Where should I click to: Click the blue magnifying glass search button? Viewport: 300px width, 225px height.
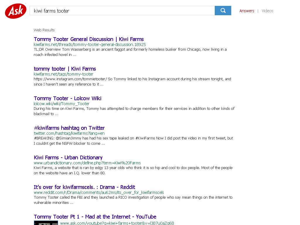coord(223,11)
